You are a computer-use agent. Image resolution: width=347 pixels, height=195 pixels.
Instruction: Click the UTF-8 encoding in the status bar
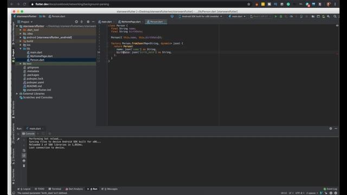click(x=299, y=193)
